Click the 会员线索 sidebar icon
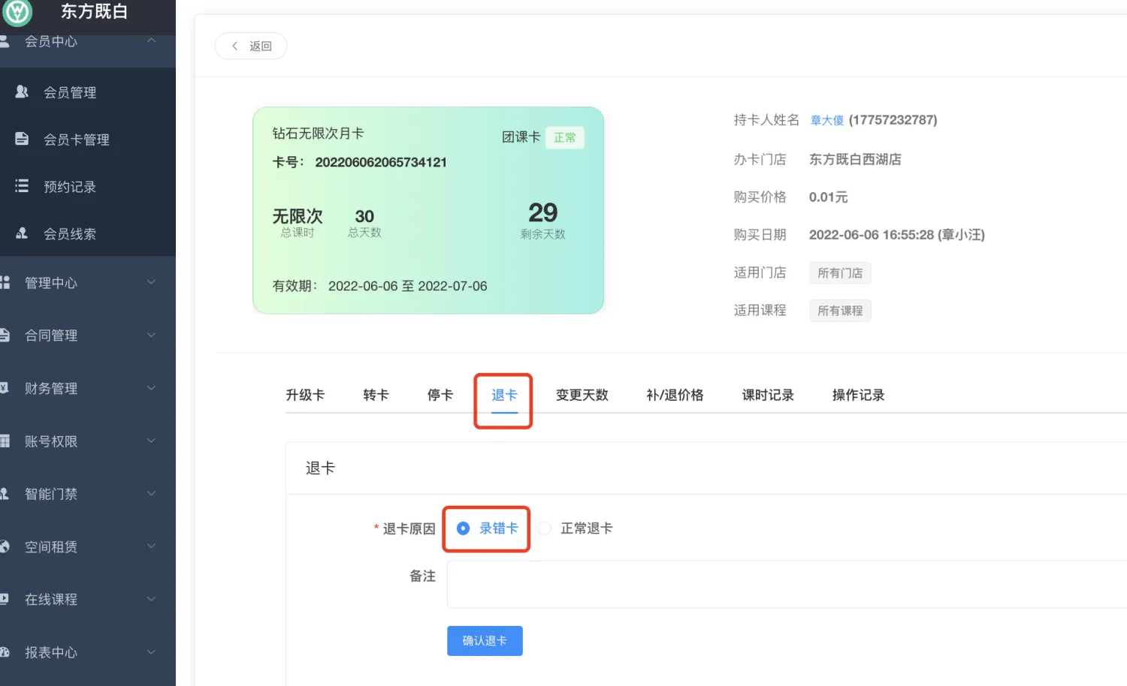The image size is (1127, 686). 22,233
